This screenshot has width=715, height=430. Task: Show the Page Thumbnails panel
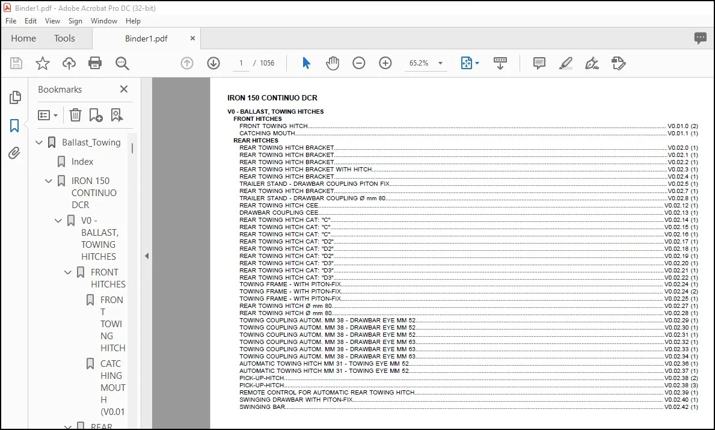pyautogui.click(x=15, y=97)
